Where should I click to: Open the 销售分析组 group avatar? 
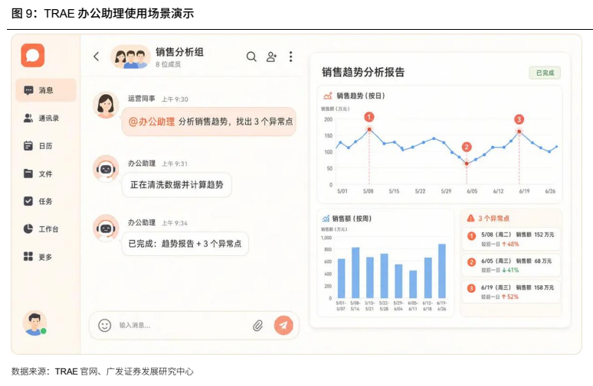click(x=130, y=57)
